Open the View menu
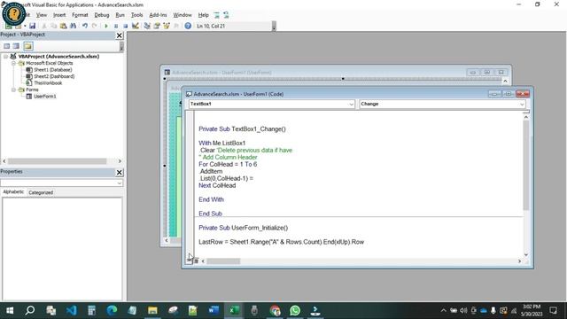Image resolution: width=567 pixels, height=319 pixels. click(x=42, y=15)
